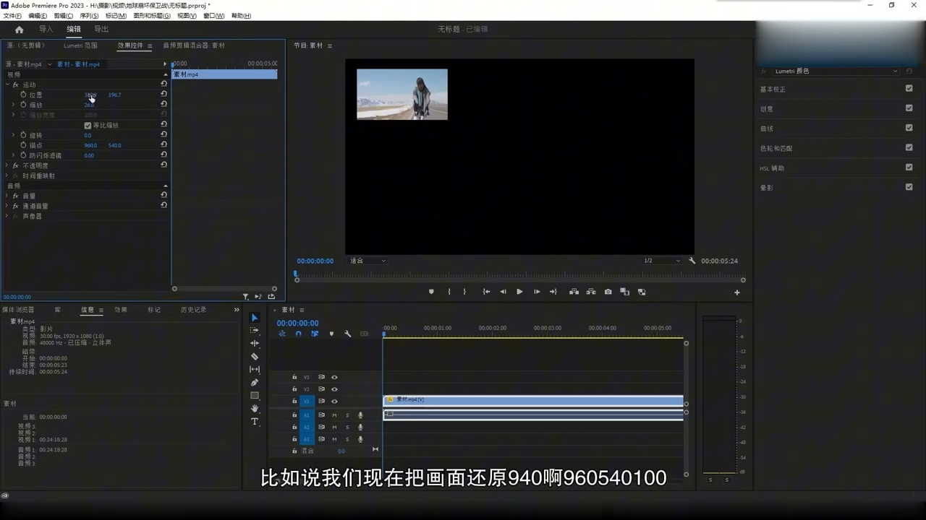The height and width of the screenshot is (520, 926).
Task: Uncheck the 等比缩放 checkbox
Action: pyautogui.click(x=88, y=125)
